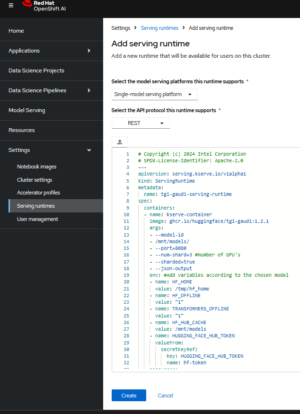This screenshot has width=300, height=414.
Task: Open the Single-model serving platform dropdown
Action: pyautogui.click(x=154, y=95)
